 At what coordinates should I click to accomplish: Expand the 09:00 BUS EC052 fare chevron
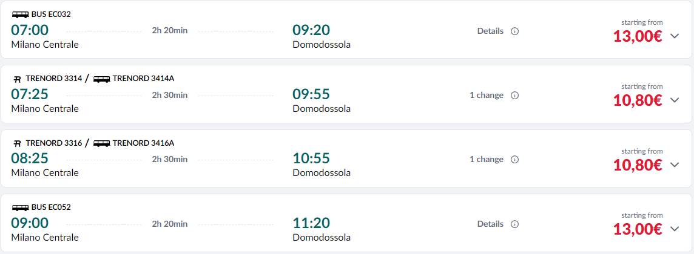point(675,229)
